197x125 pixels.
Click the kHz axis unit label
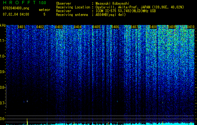coord(3,25)
